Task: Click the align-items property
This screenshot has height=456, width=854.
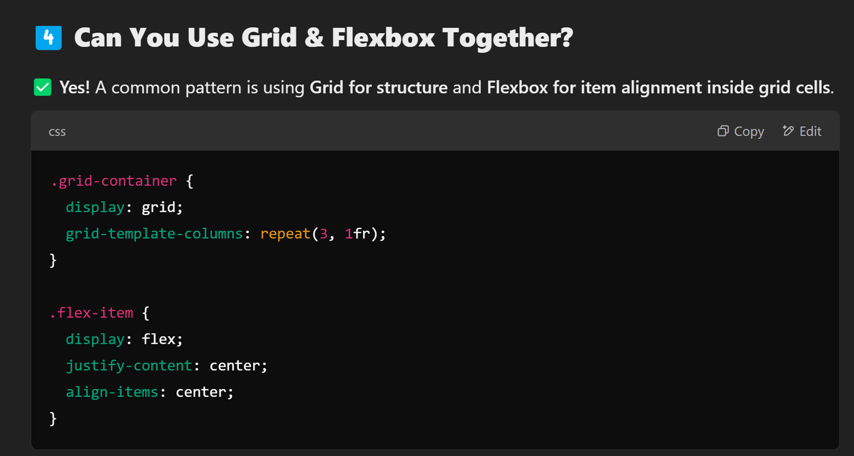Action: (x=112, y=392)
